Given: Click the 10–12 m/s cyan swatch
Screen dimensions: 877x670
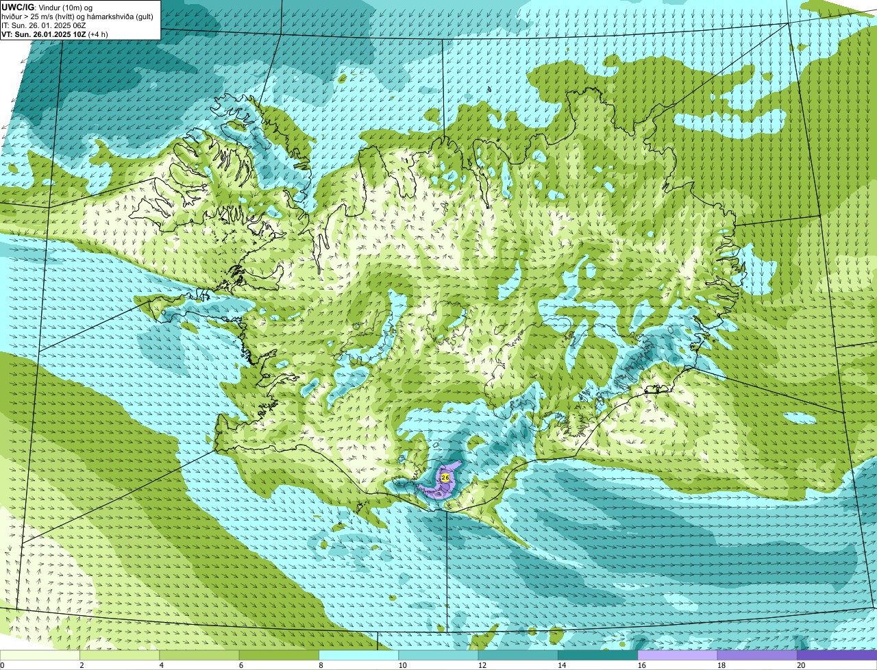Looking at the screenshot, I should pyautogui.click(x=438, y=655).
